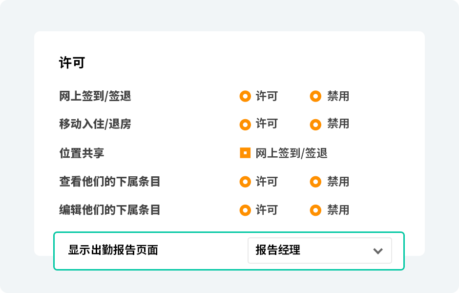Screen dimensions: 459x293
Task: Allow 查看他们的下属条目 with 许可 radio
Action: (245, 182)
